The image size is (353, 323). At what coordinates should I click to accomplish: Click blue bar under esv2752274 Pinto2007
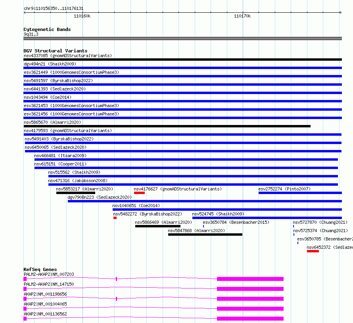click(300, 193)
